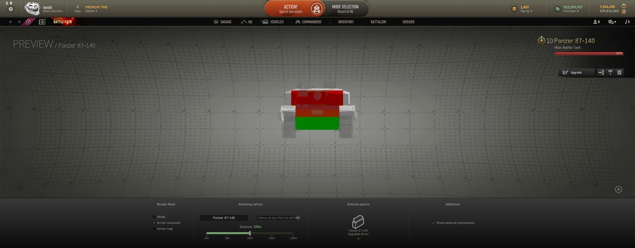Viewport: 635px width, 248px height.
Task: Click the second plus slot icon
Action: coord(19,22)
